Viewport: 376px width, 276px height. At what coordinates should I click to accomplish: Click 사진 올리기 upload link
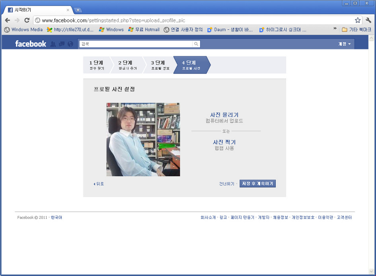tap(224, 115)
